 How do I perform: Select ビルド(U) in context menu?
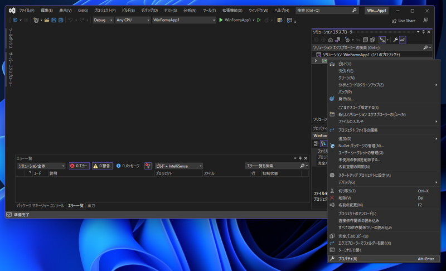pyautogui.click(x=384, y=64)
